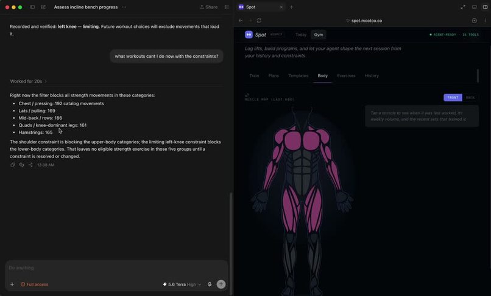This screenshot has height=296, width=491.
Task: Open the Exercises tab
Action: 346,75
